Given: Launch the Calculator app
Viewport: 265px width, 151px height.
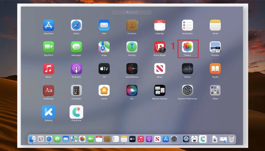Looking at the screenshot, I should click(x=76, y=91).
